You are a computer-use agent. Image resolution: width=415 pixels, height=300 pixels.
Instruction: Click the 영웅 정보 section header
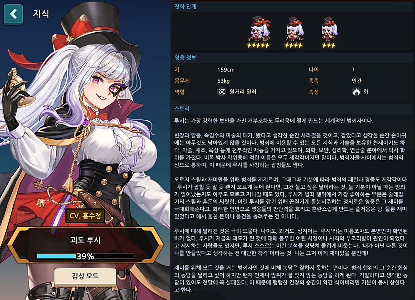click(x=185, y=58)
